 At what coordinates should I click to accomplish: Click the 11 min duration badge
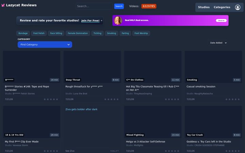[x=176, y=80]
